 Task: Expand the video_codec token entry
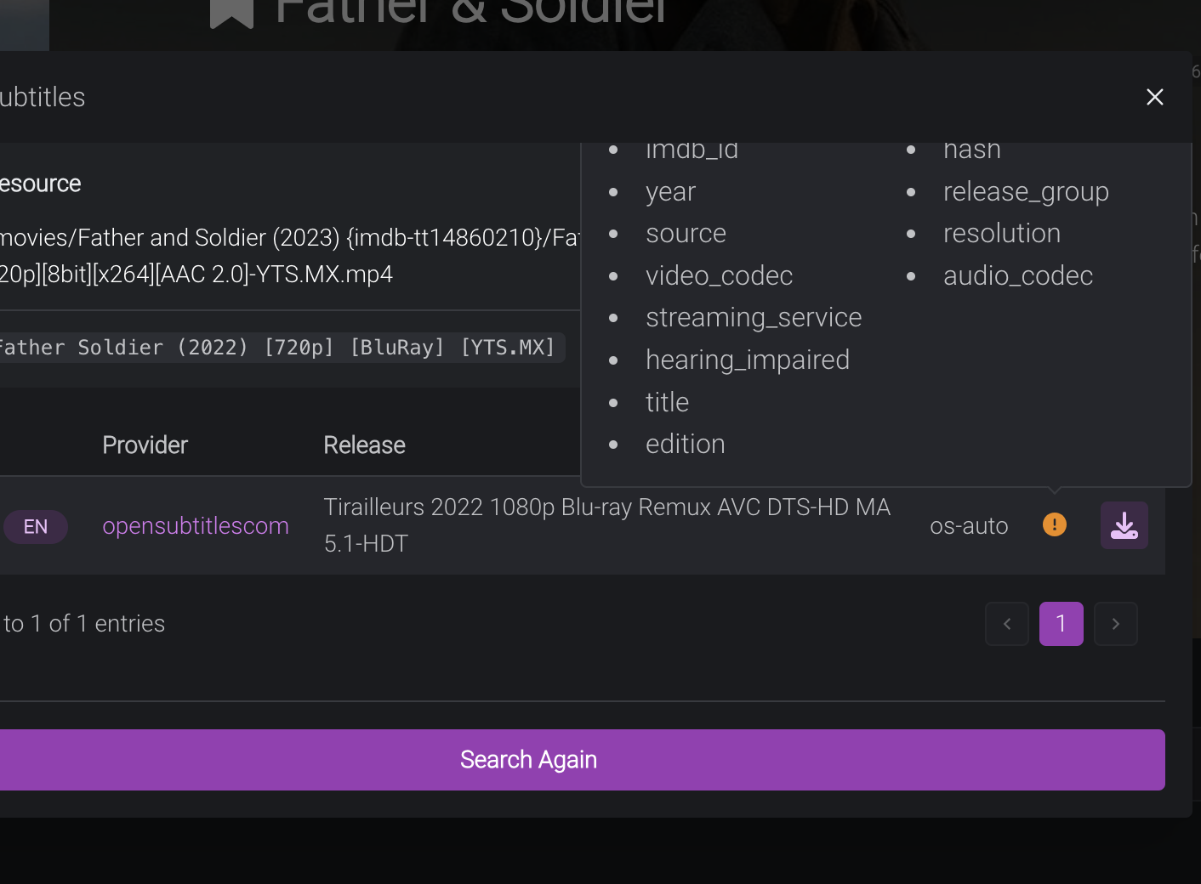coord(720,275)
